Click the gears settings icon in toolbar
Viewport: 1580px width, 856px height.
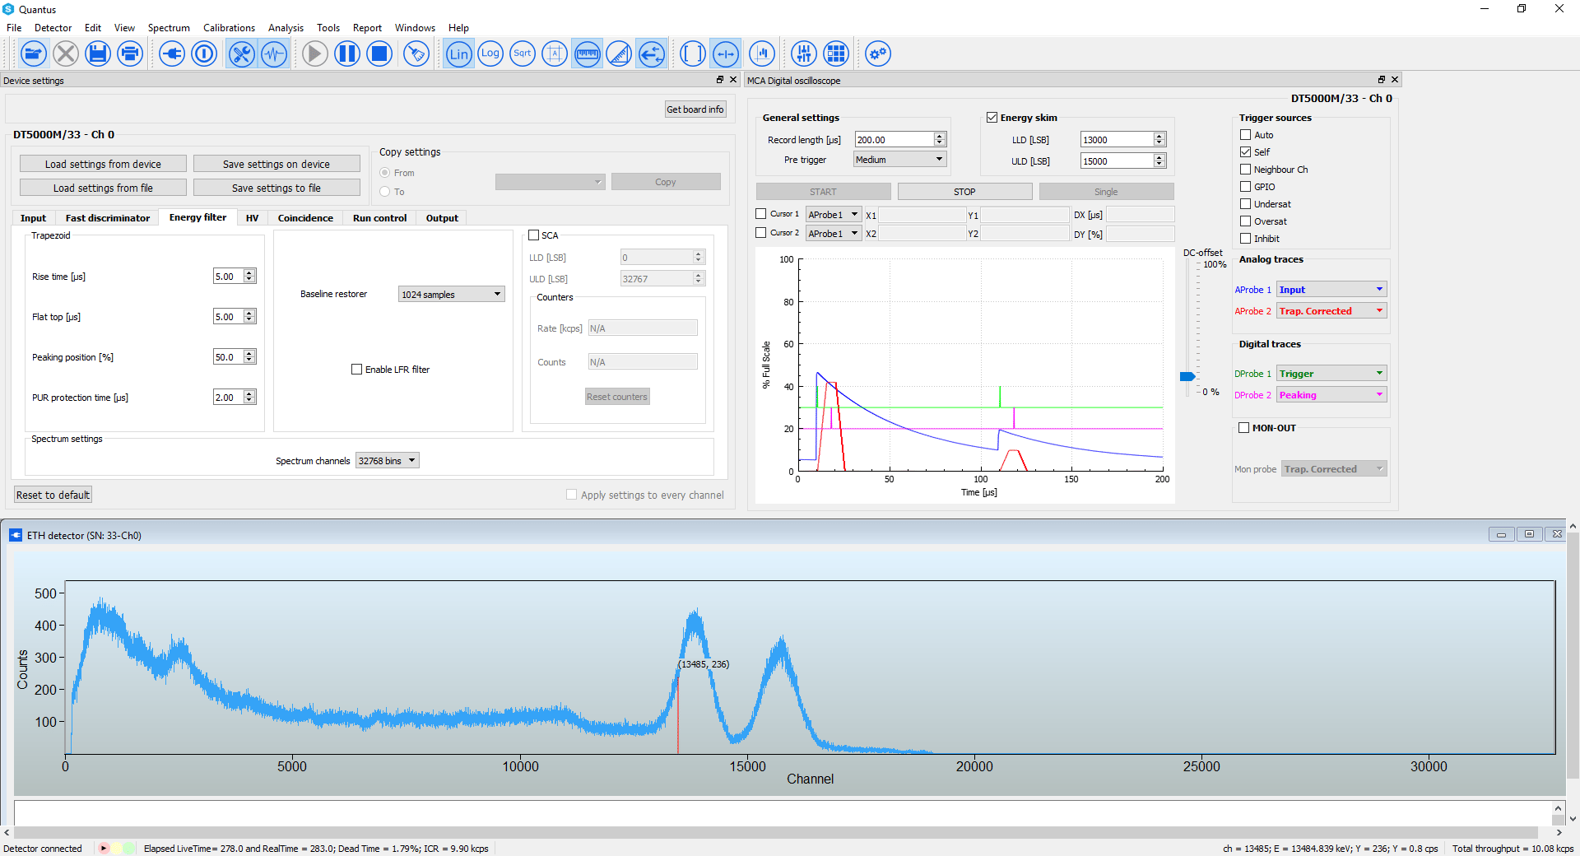[x=878, y=54]
